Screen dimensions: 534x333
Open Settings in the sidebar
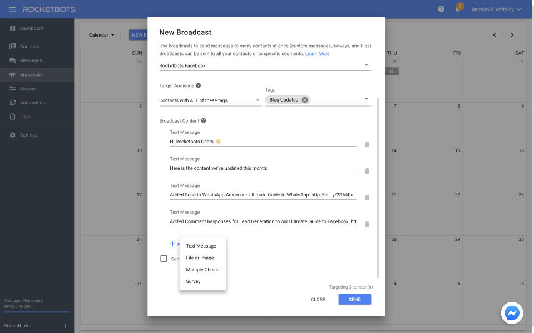(37, 135)
